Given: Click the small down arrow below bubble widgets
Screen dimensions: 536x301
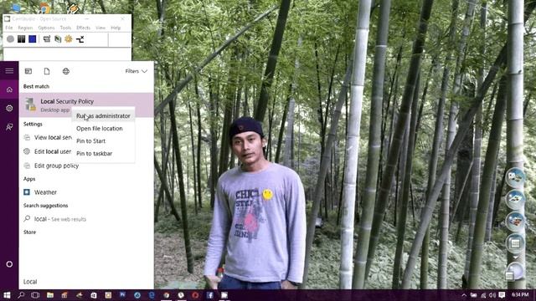Looking at the screenshot, I should 515,258.
